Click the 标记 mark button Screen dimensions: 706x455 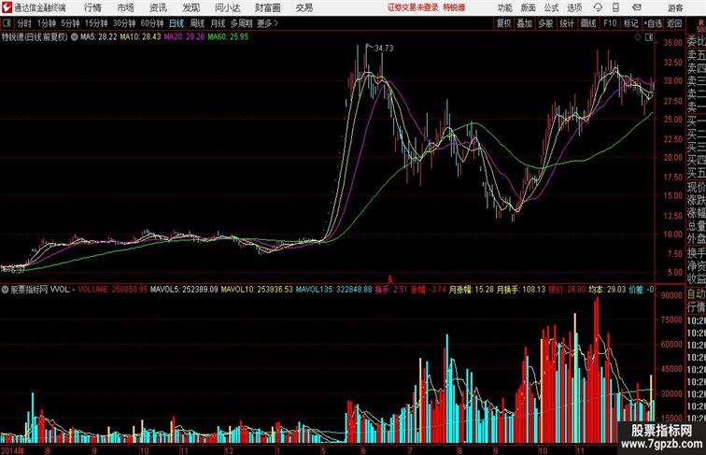[x=630, y=23]
